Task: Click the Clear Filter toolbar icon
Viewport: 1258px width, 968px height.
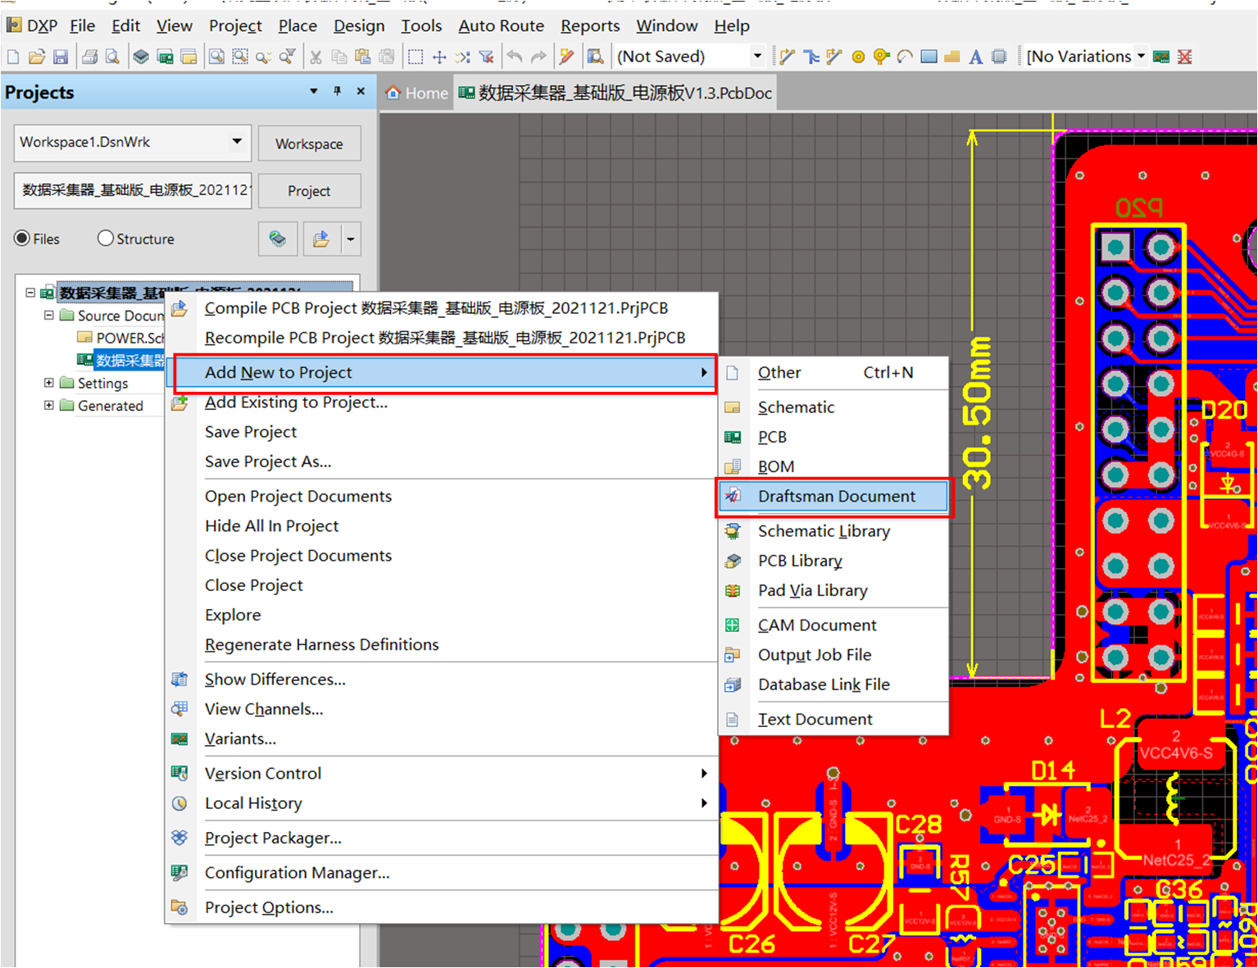Action: tap(486, 56)
